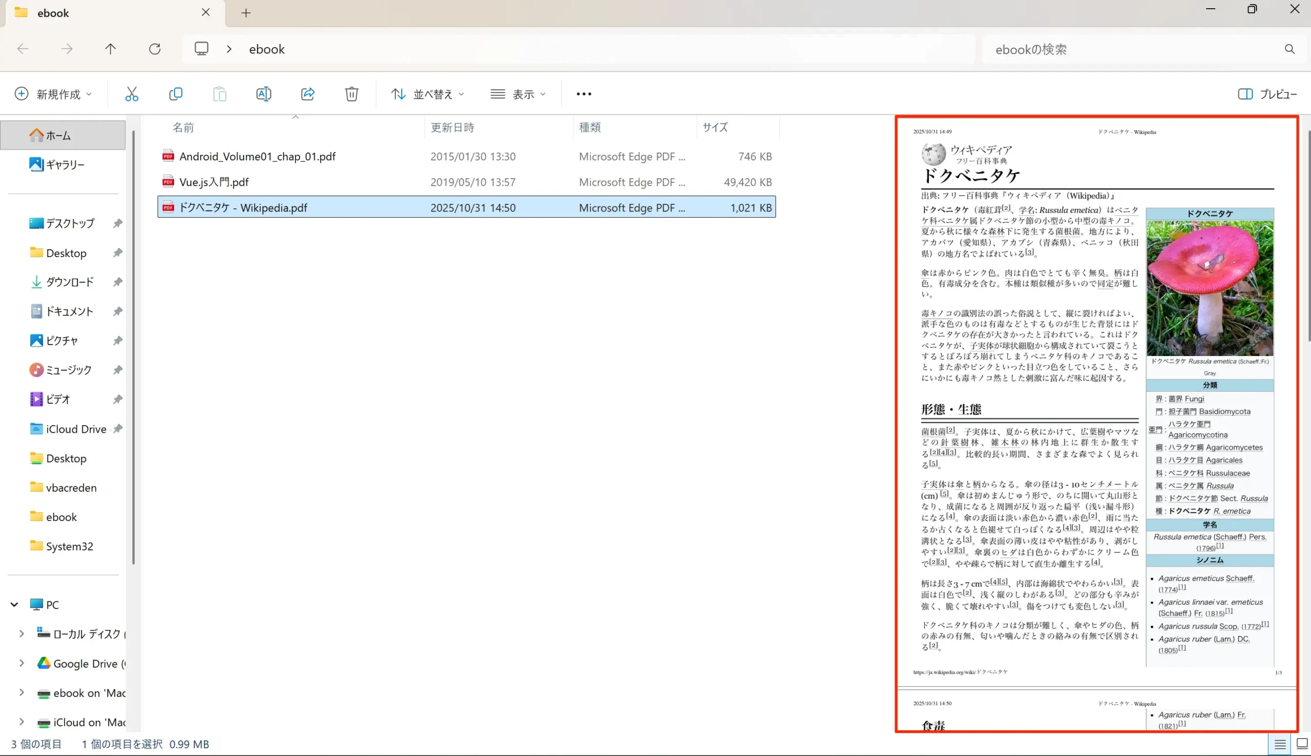Click the Cut scissors icon

132,94
